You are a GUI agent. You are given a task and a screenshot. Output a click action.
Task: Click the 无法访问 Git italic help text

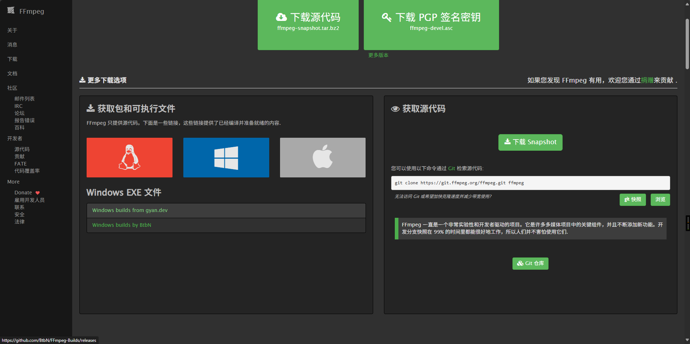(x=443, y=197)
